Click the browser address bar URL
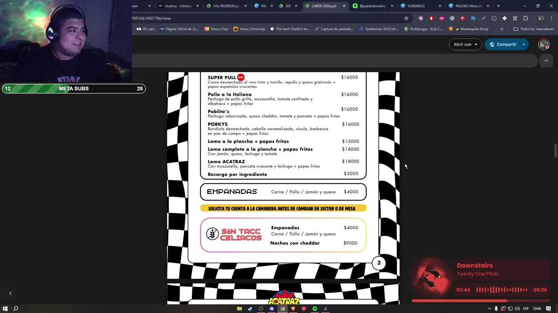The width and height of the screenshot is (558, 313). [151, 18]
